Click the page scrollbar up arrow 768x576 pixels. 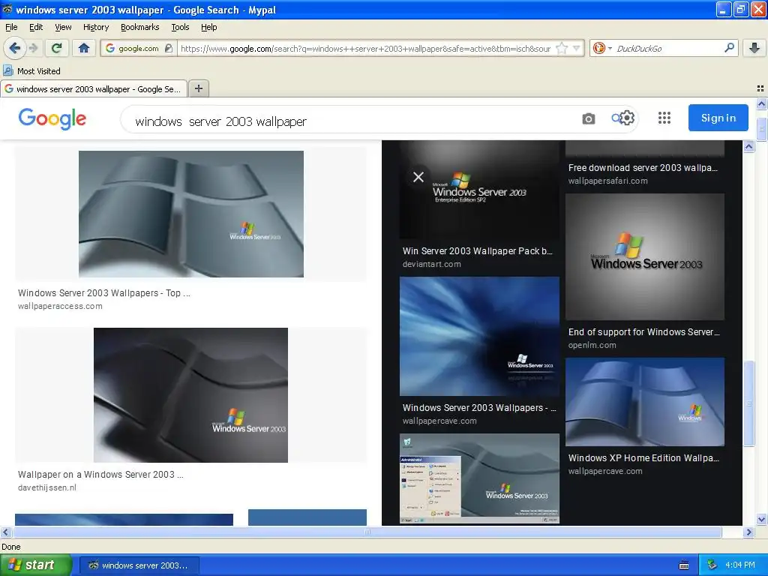pos(762,103)
